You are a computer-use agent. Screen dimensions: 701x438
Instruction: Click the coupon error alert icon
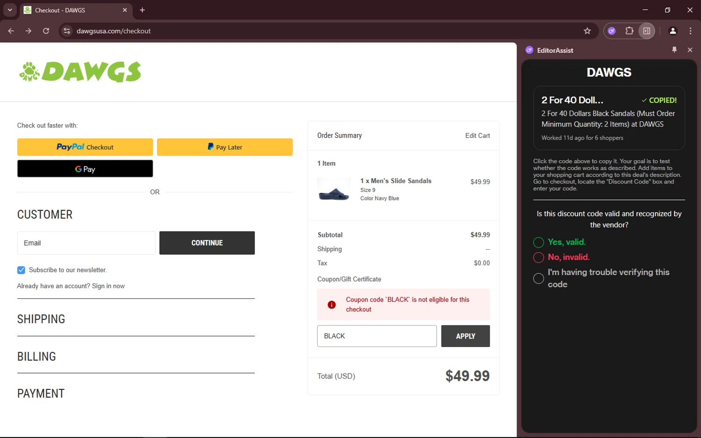click(332, 304)
